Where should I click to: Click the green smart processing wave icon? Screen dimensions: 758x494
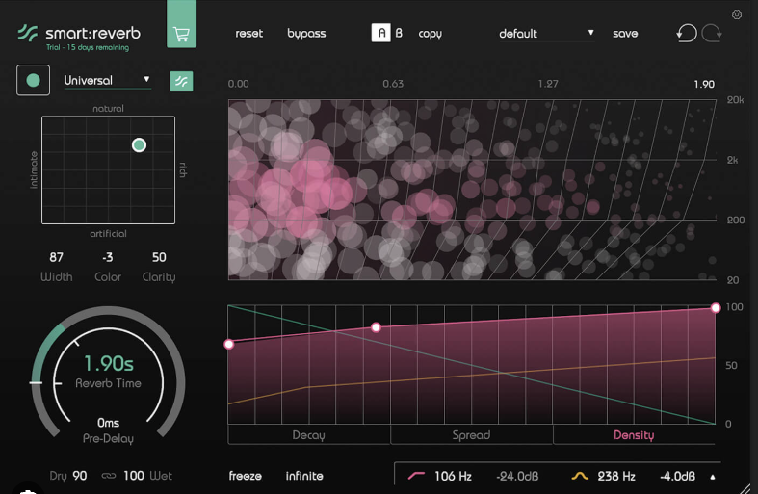(x=181, y=81)
